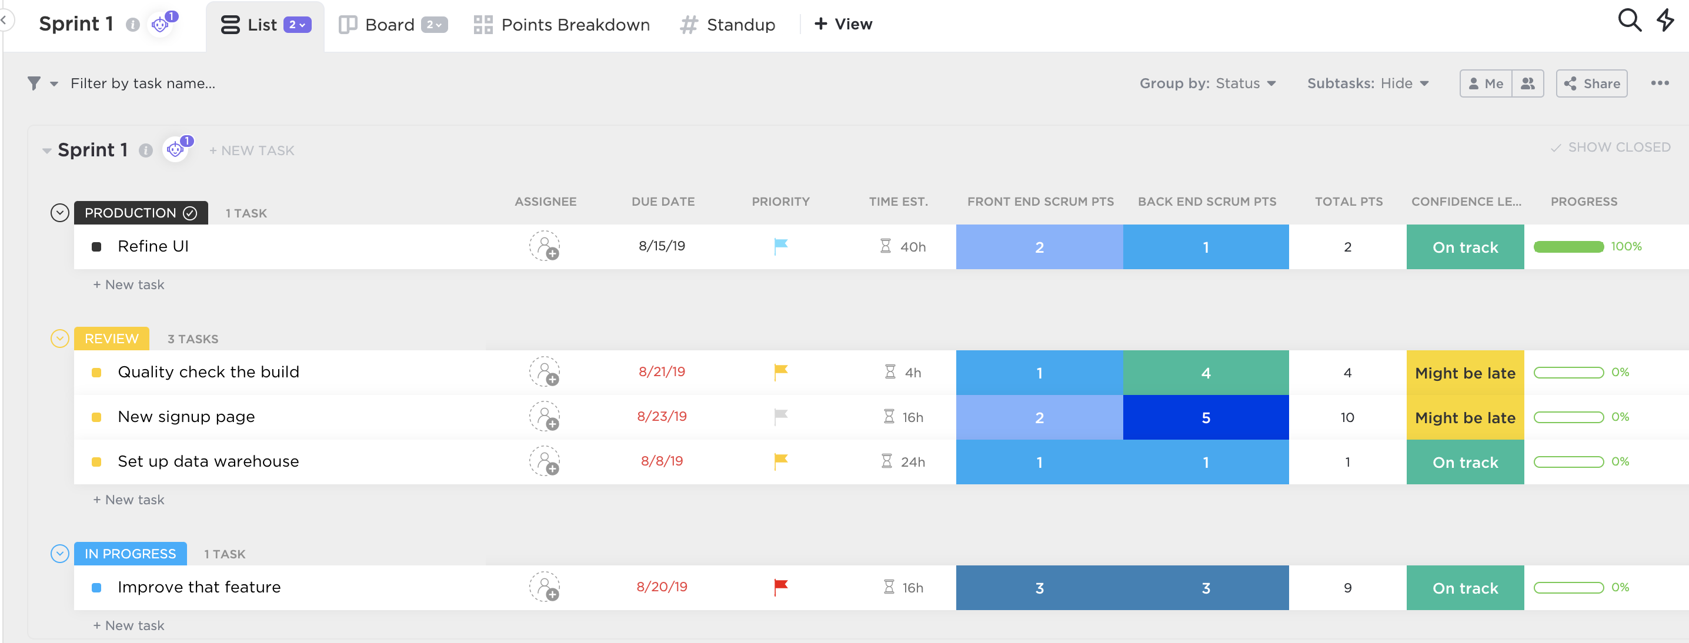Open search with the magnifier icon
The width and height of the screenshot is (1689, 643).
tap(1628, 21)
